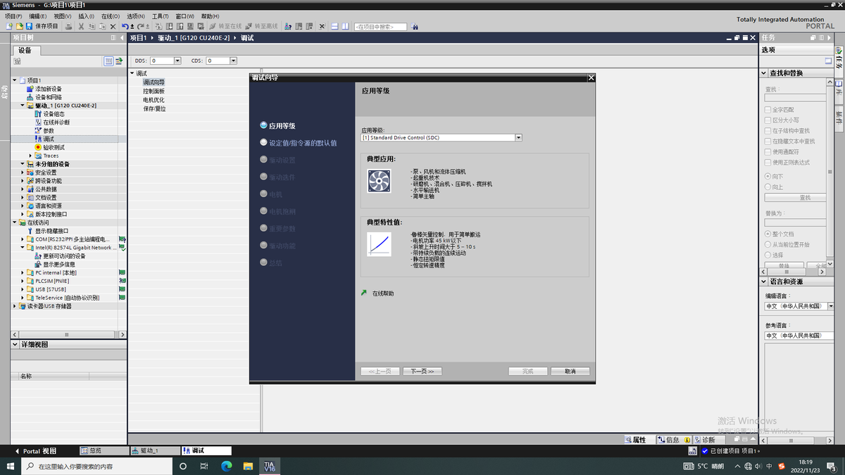Click the Microsoft Edge icon on the taskbar
Viewport: 845px width, 475px height.
click(x=226, y=466)
